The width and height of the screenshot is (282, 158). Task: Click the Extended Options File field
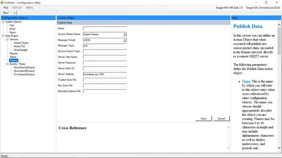pyautogui.click(x=105, y=91)
